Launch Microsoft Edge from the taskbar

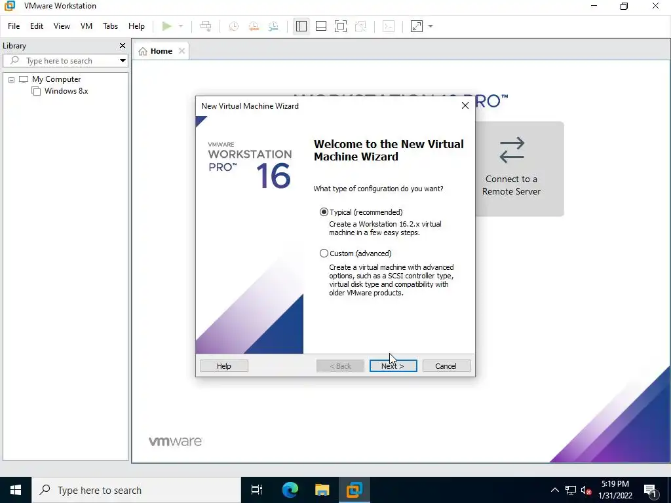tap(290, 490)
